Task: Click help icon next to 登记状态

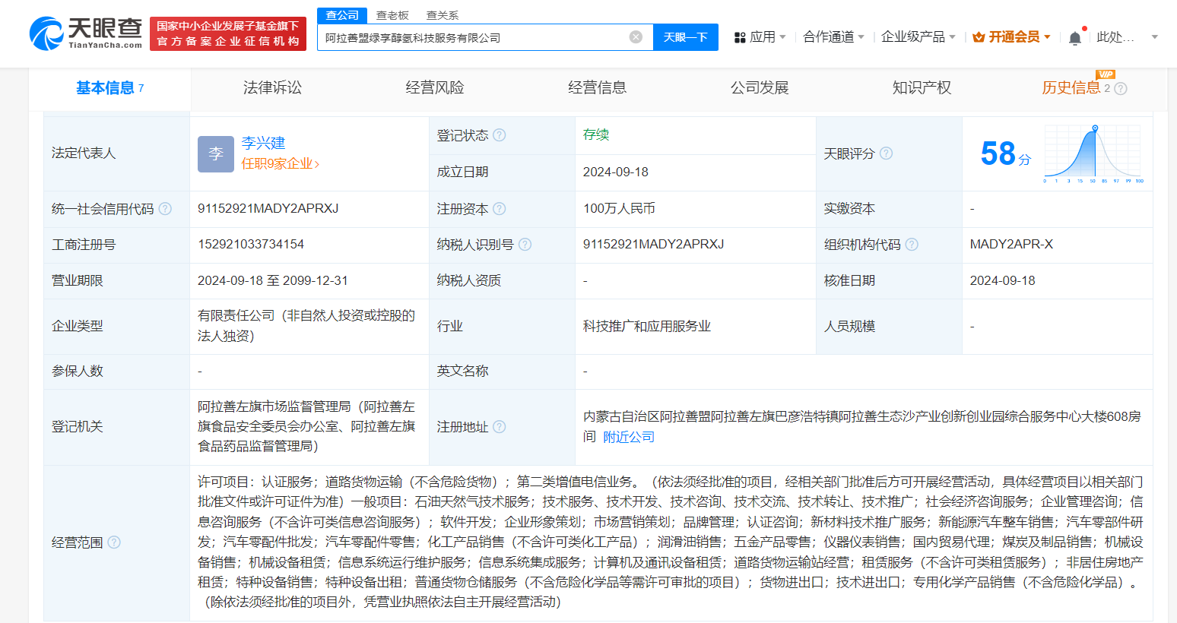Action: pos(500,135)
